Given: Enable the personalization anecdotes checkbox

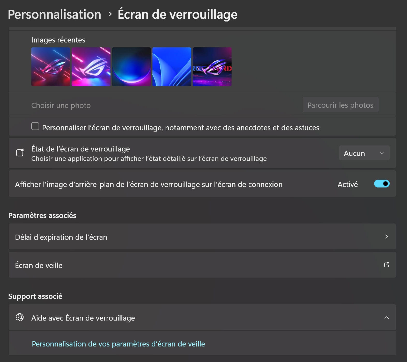Looking at the screenshot, I should (x=35, y=126).
